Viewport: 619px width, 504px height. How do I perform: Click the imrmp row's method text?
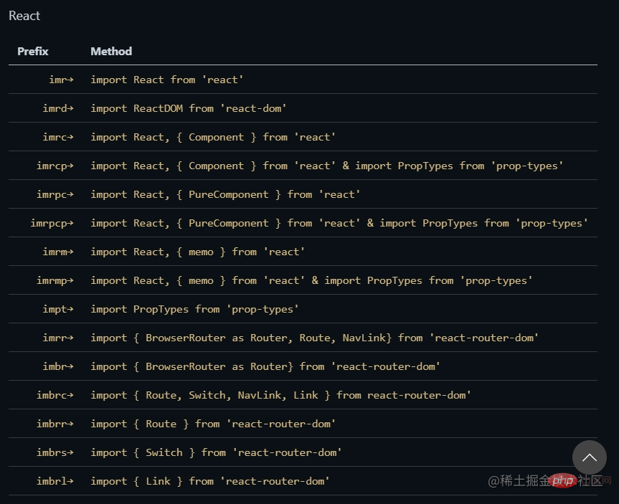(x=311, y=280)
